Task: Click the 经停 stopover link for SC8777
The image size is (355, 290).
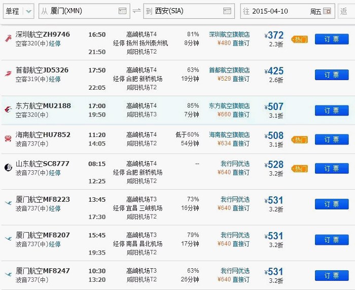Action: click(x=55, y=173)
